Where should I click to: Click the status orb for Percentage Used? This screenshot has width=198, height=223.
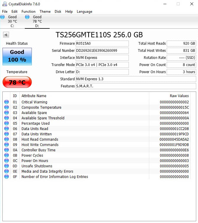click(7, 123)
